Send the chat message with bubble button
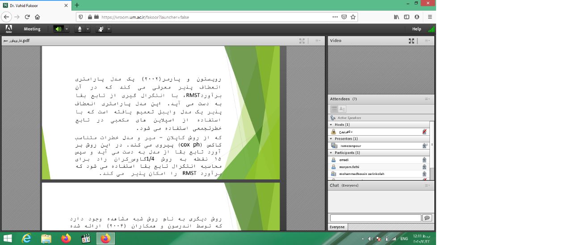The image size is (572, 245). 427,218
